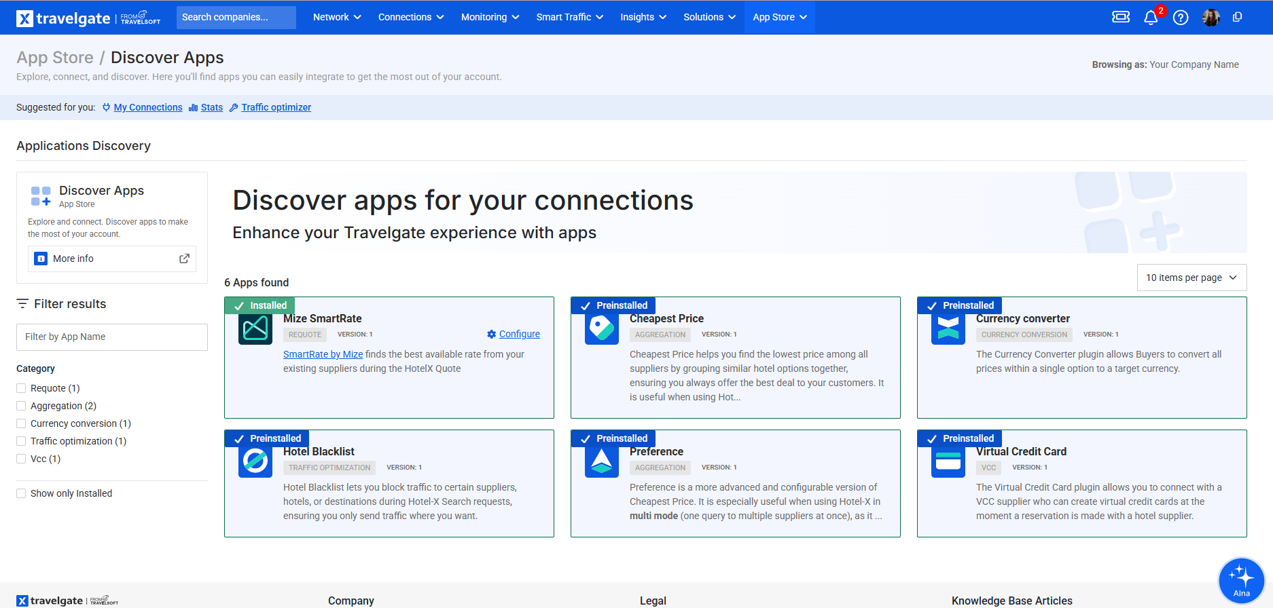
Task: Expand the App Store menu
Action: tap(780, 17)
